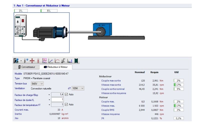Expand the Facteur de charge fBop arrow
Screen dimensions: 210x129
(49, 95)
